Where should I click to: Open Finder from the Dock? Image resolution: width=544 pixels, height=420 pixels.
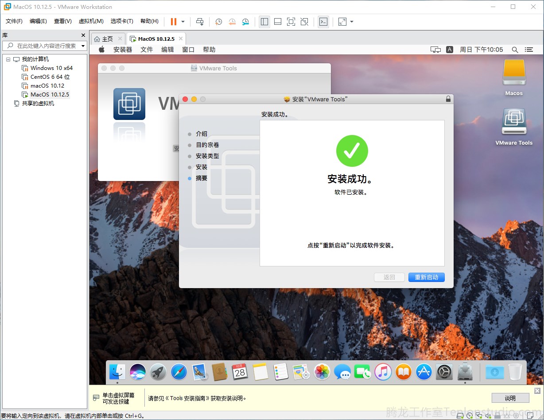click(x=117, y=372)
